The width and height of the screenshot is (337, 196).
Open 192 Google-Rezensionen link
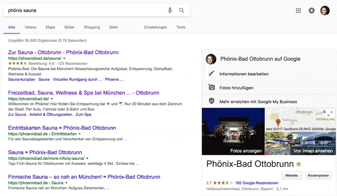(x=257, y=183)
